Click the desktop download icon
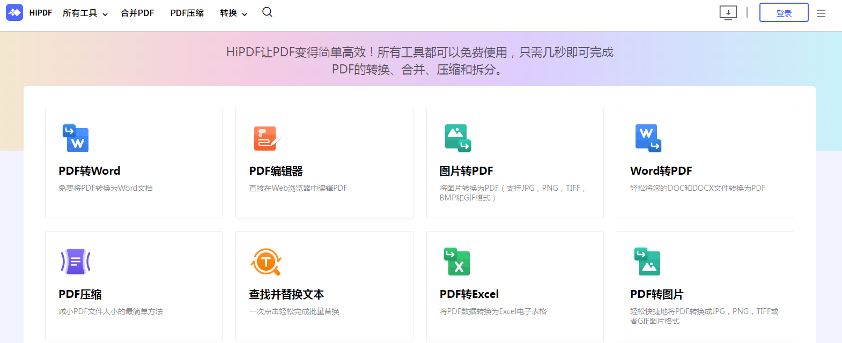This screenshot has width=842, height=343. point(728,12)
